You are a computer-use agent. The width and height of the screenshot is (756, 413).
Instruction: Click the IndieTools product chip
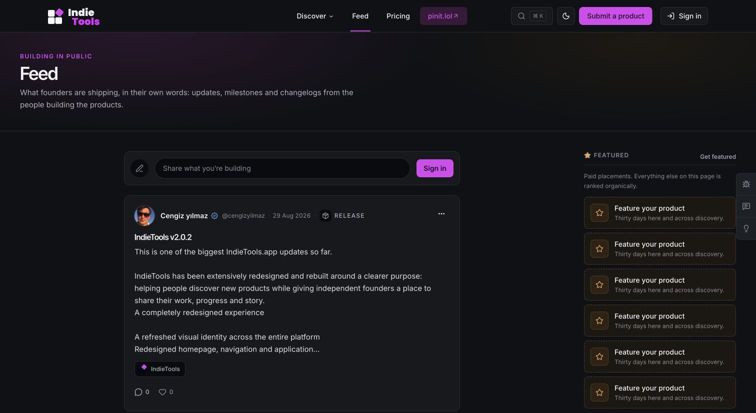[160, 369]
